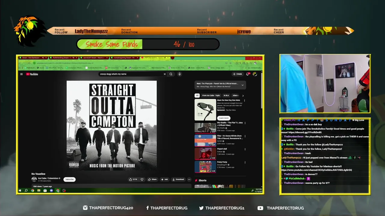Open options for Wiz Khalifa video
The height and width of the screenshot is (216, 385).
tap(245, 123)
